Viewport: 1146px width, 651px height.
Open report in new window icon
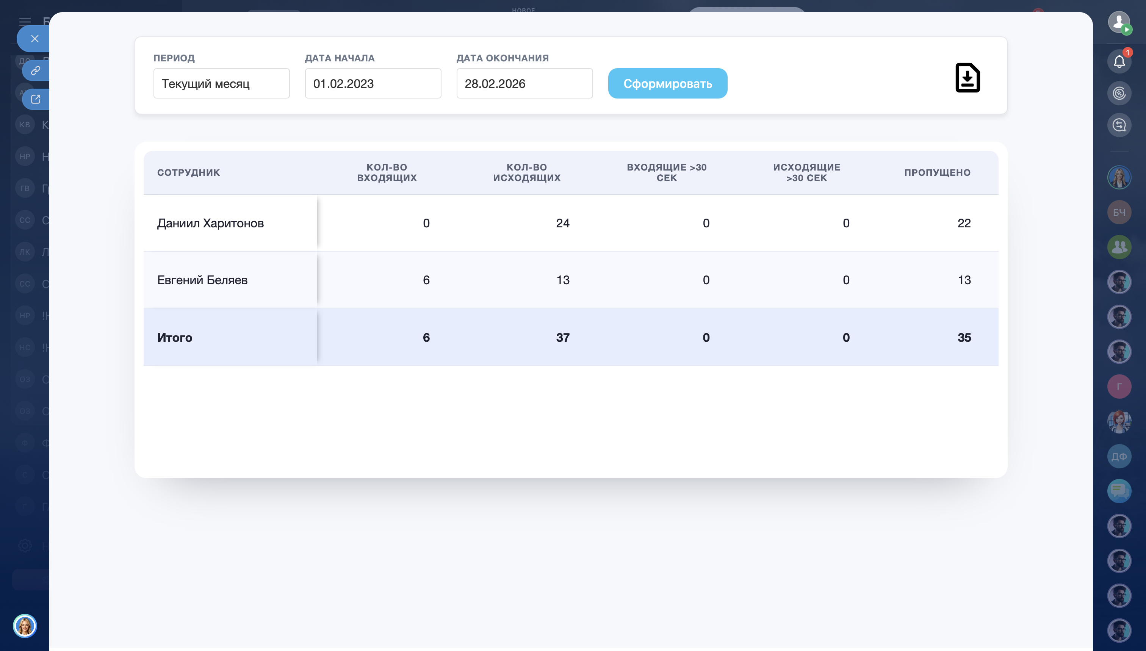pos(36,99)
